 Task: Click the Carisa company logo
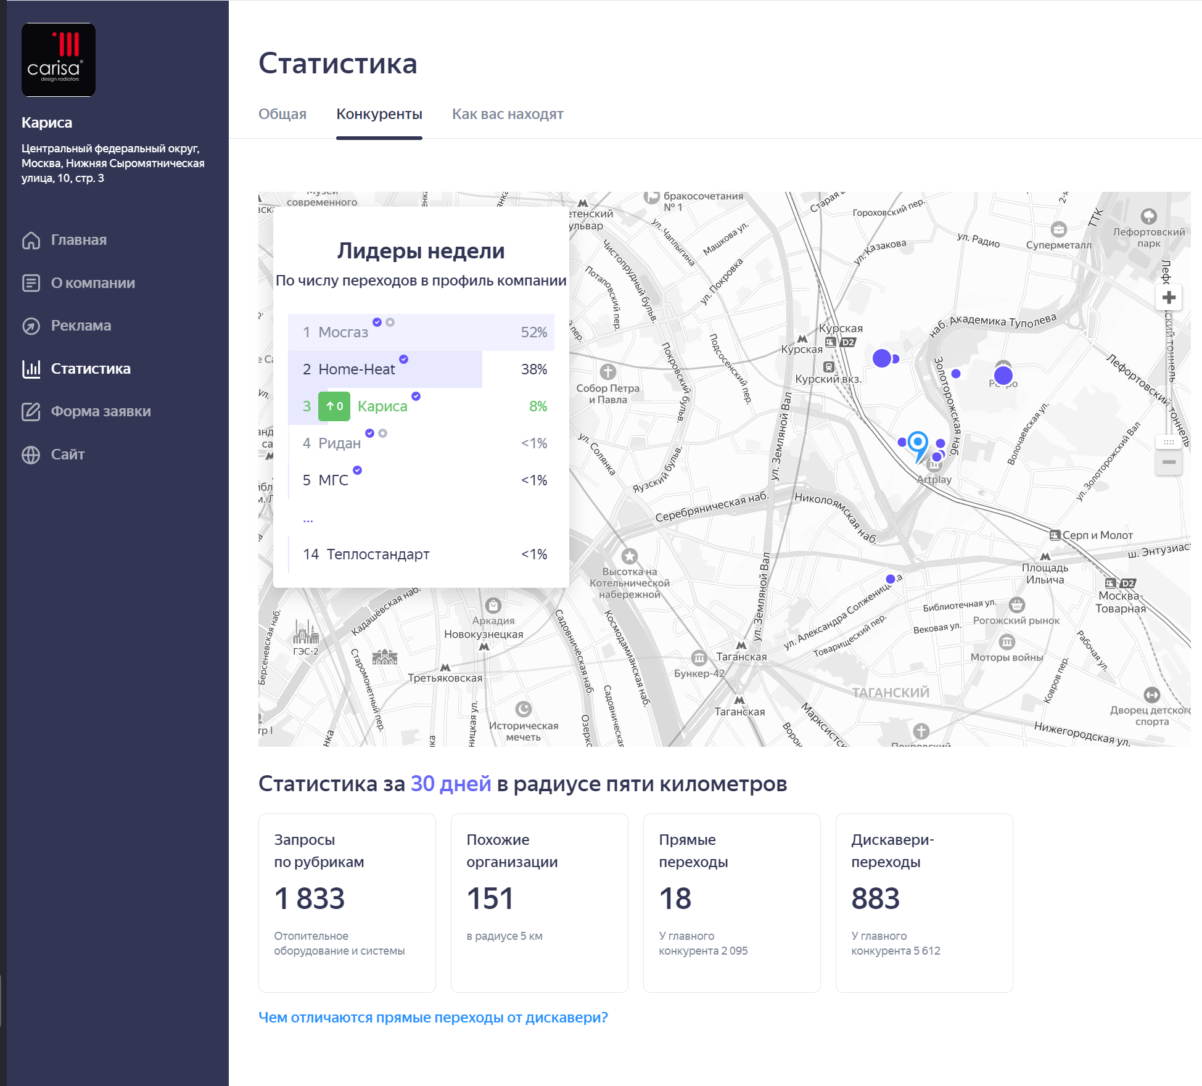click(x=59, y=60)
